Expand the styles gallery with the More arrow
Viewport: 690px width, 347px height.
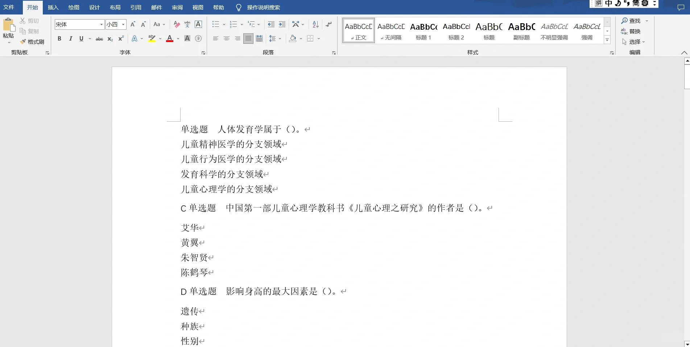point(607,40)
